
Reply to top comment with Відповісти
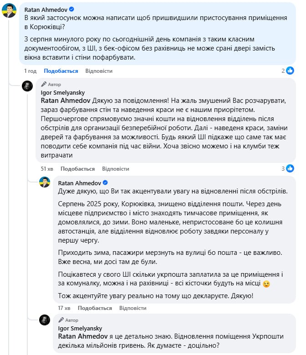tap(99, 71)
